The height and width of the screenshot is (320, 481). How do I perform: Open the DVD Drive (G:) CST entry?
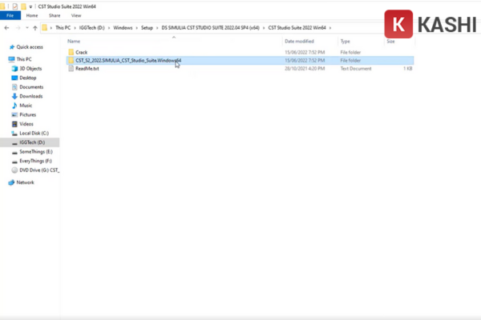click(x=39, y=170)
